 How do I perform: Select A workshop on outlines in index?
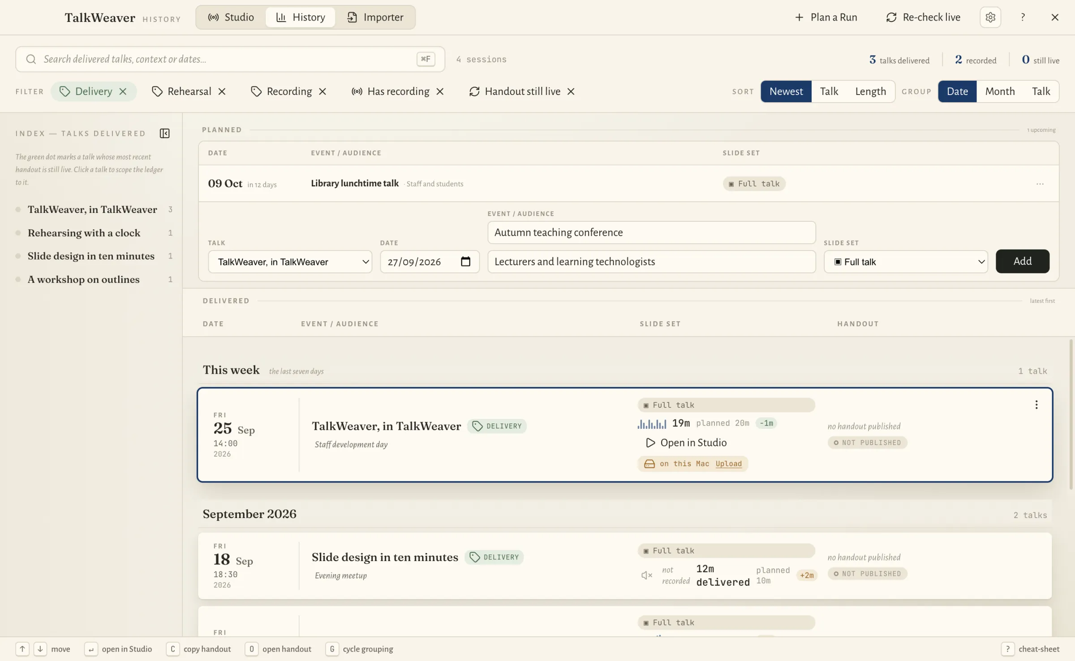click(x=94, y=280)
